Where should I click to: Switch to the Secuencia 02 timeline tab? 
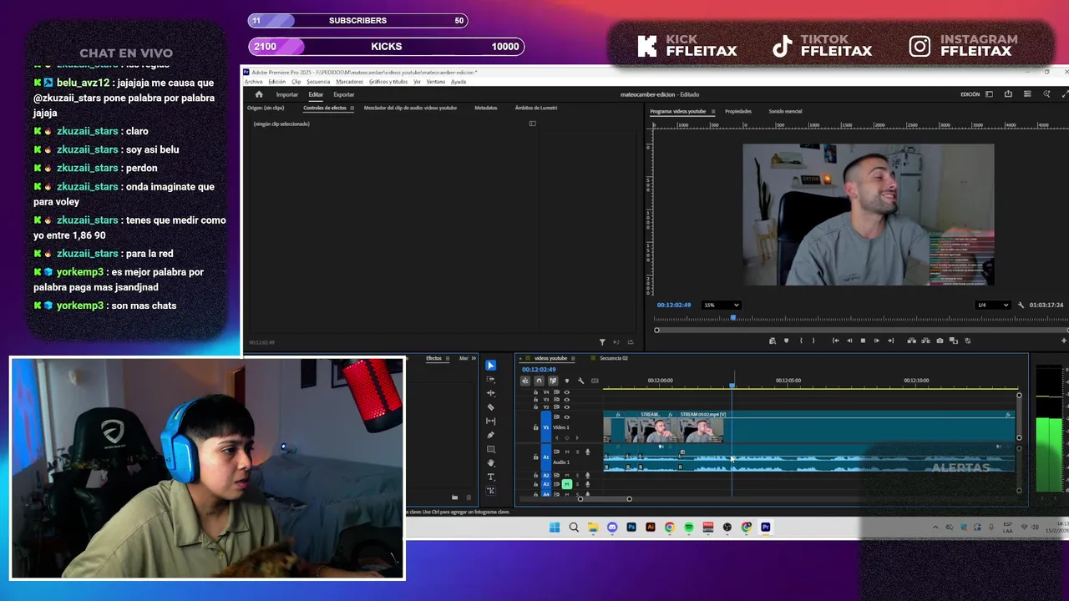tap(614, 359)
